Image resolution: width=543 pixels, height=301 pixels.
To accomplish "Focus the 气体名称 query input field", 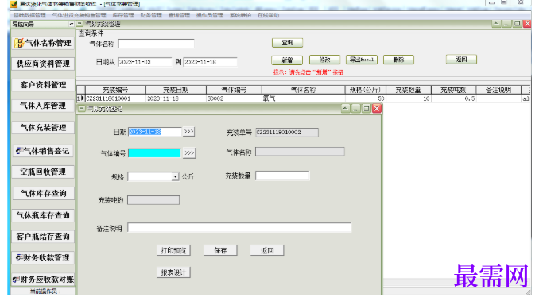I will 156,44.
